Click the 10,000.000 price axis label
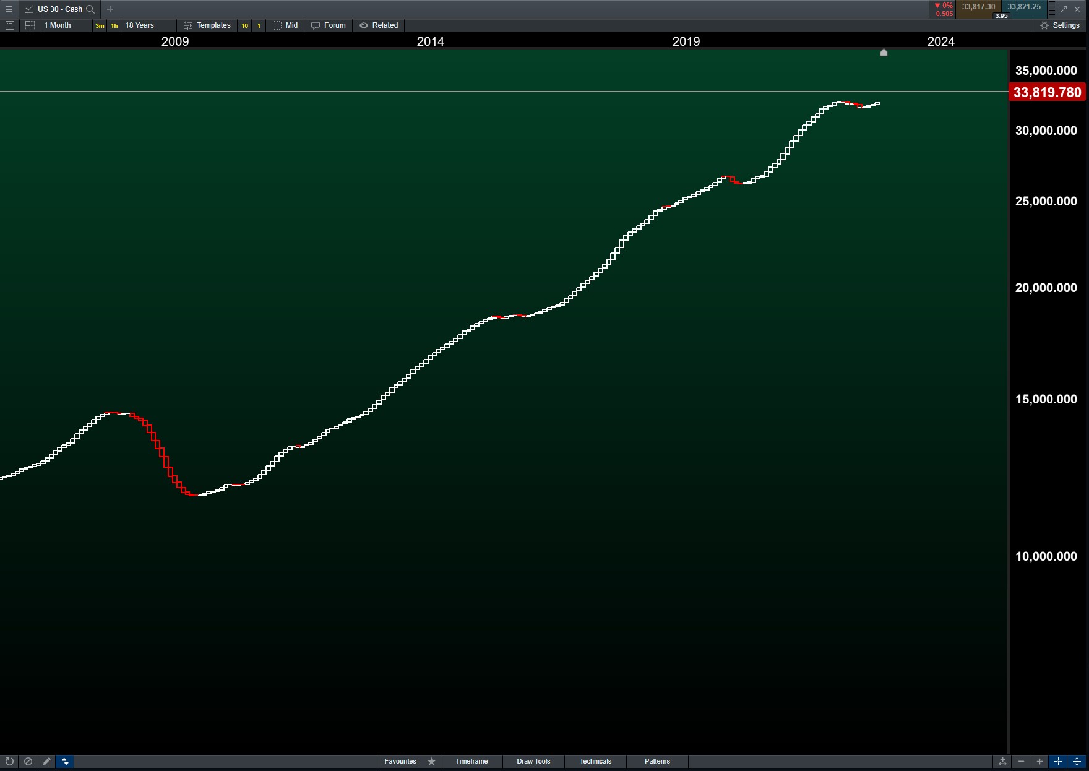Viewport: 1089px width, 771px height. tap(1046, 556)
